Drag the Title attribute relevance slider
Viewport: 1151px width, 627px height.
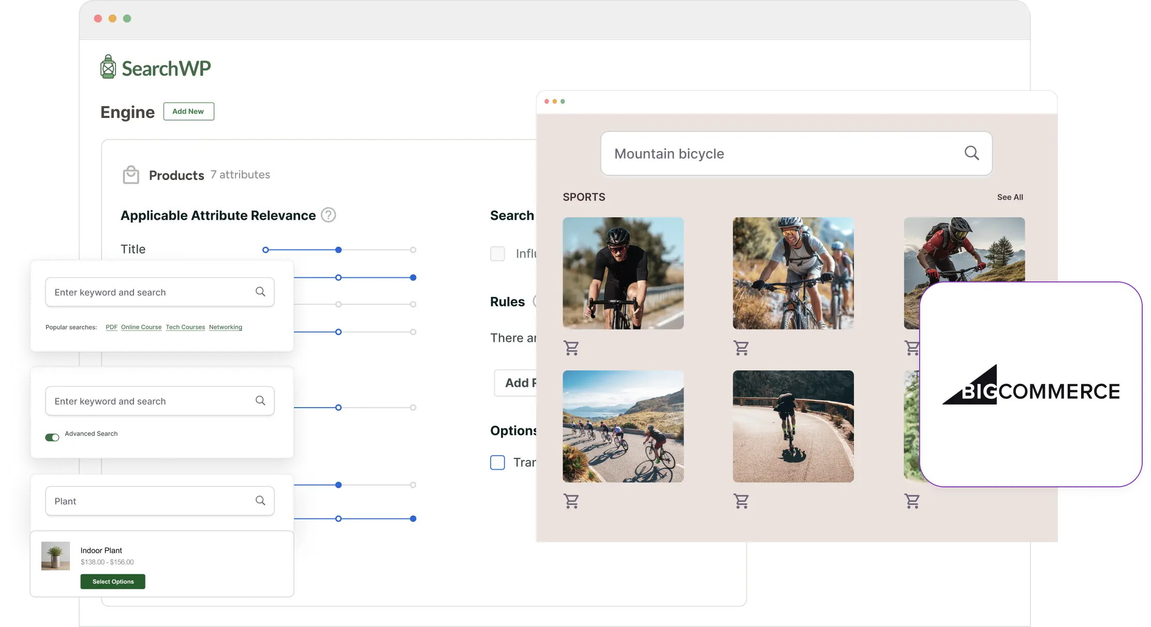point(338,249)
